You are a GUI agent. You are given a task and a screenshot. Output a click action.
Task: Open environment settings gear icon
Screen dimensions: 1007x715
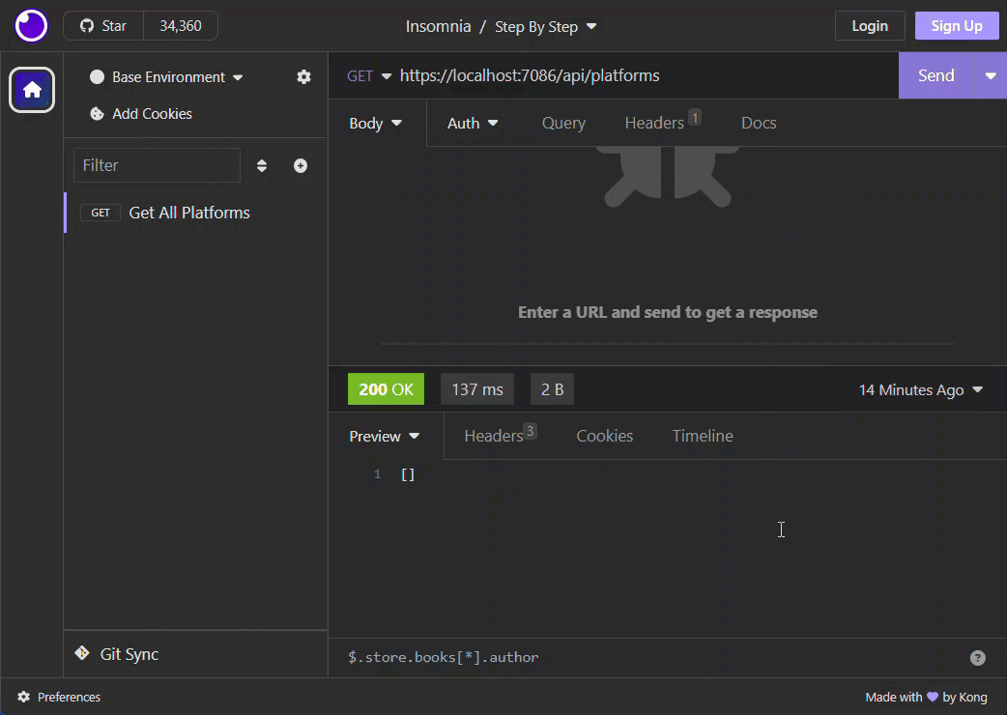303,77
